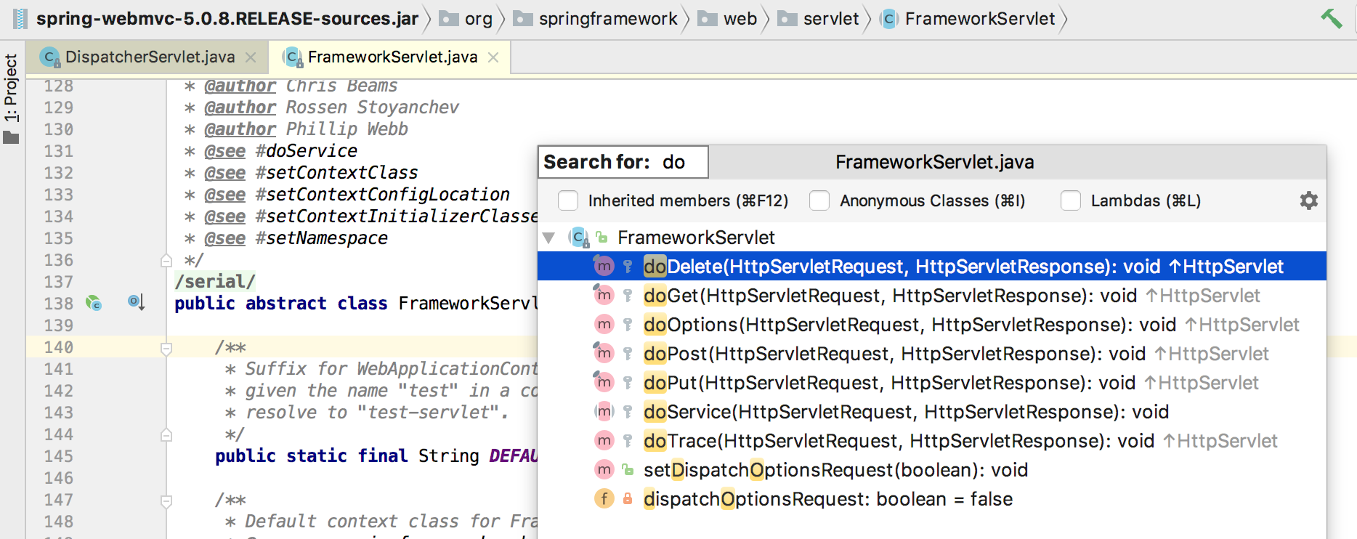The height and width of the screenshot is (539, 1357).
Task: Click the Project tool window sidebar button
Action: [x=11, y=100]
